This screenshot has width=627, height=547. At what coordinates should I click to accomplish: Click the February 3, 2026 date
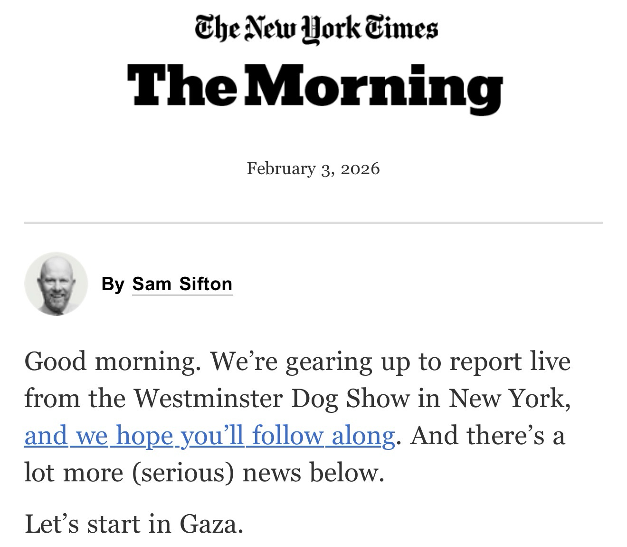tap(313, 168)
